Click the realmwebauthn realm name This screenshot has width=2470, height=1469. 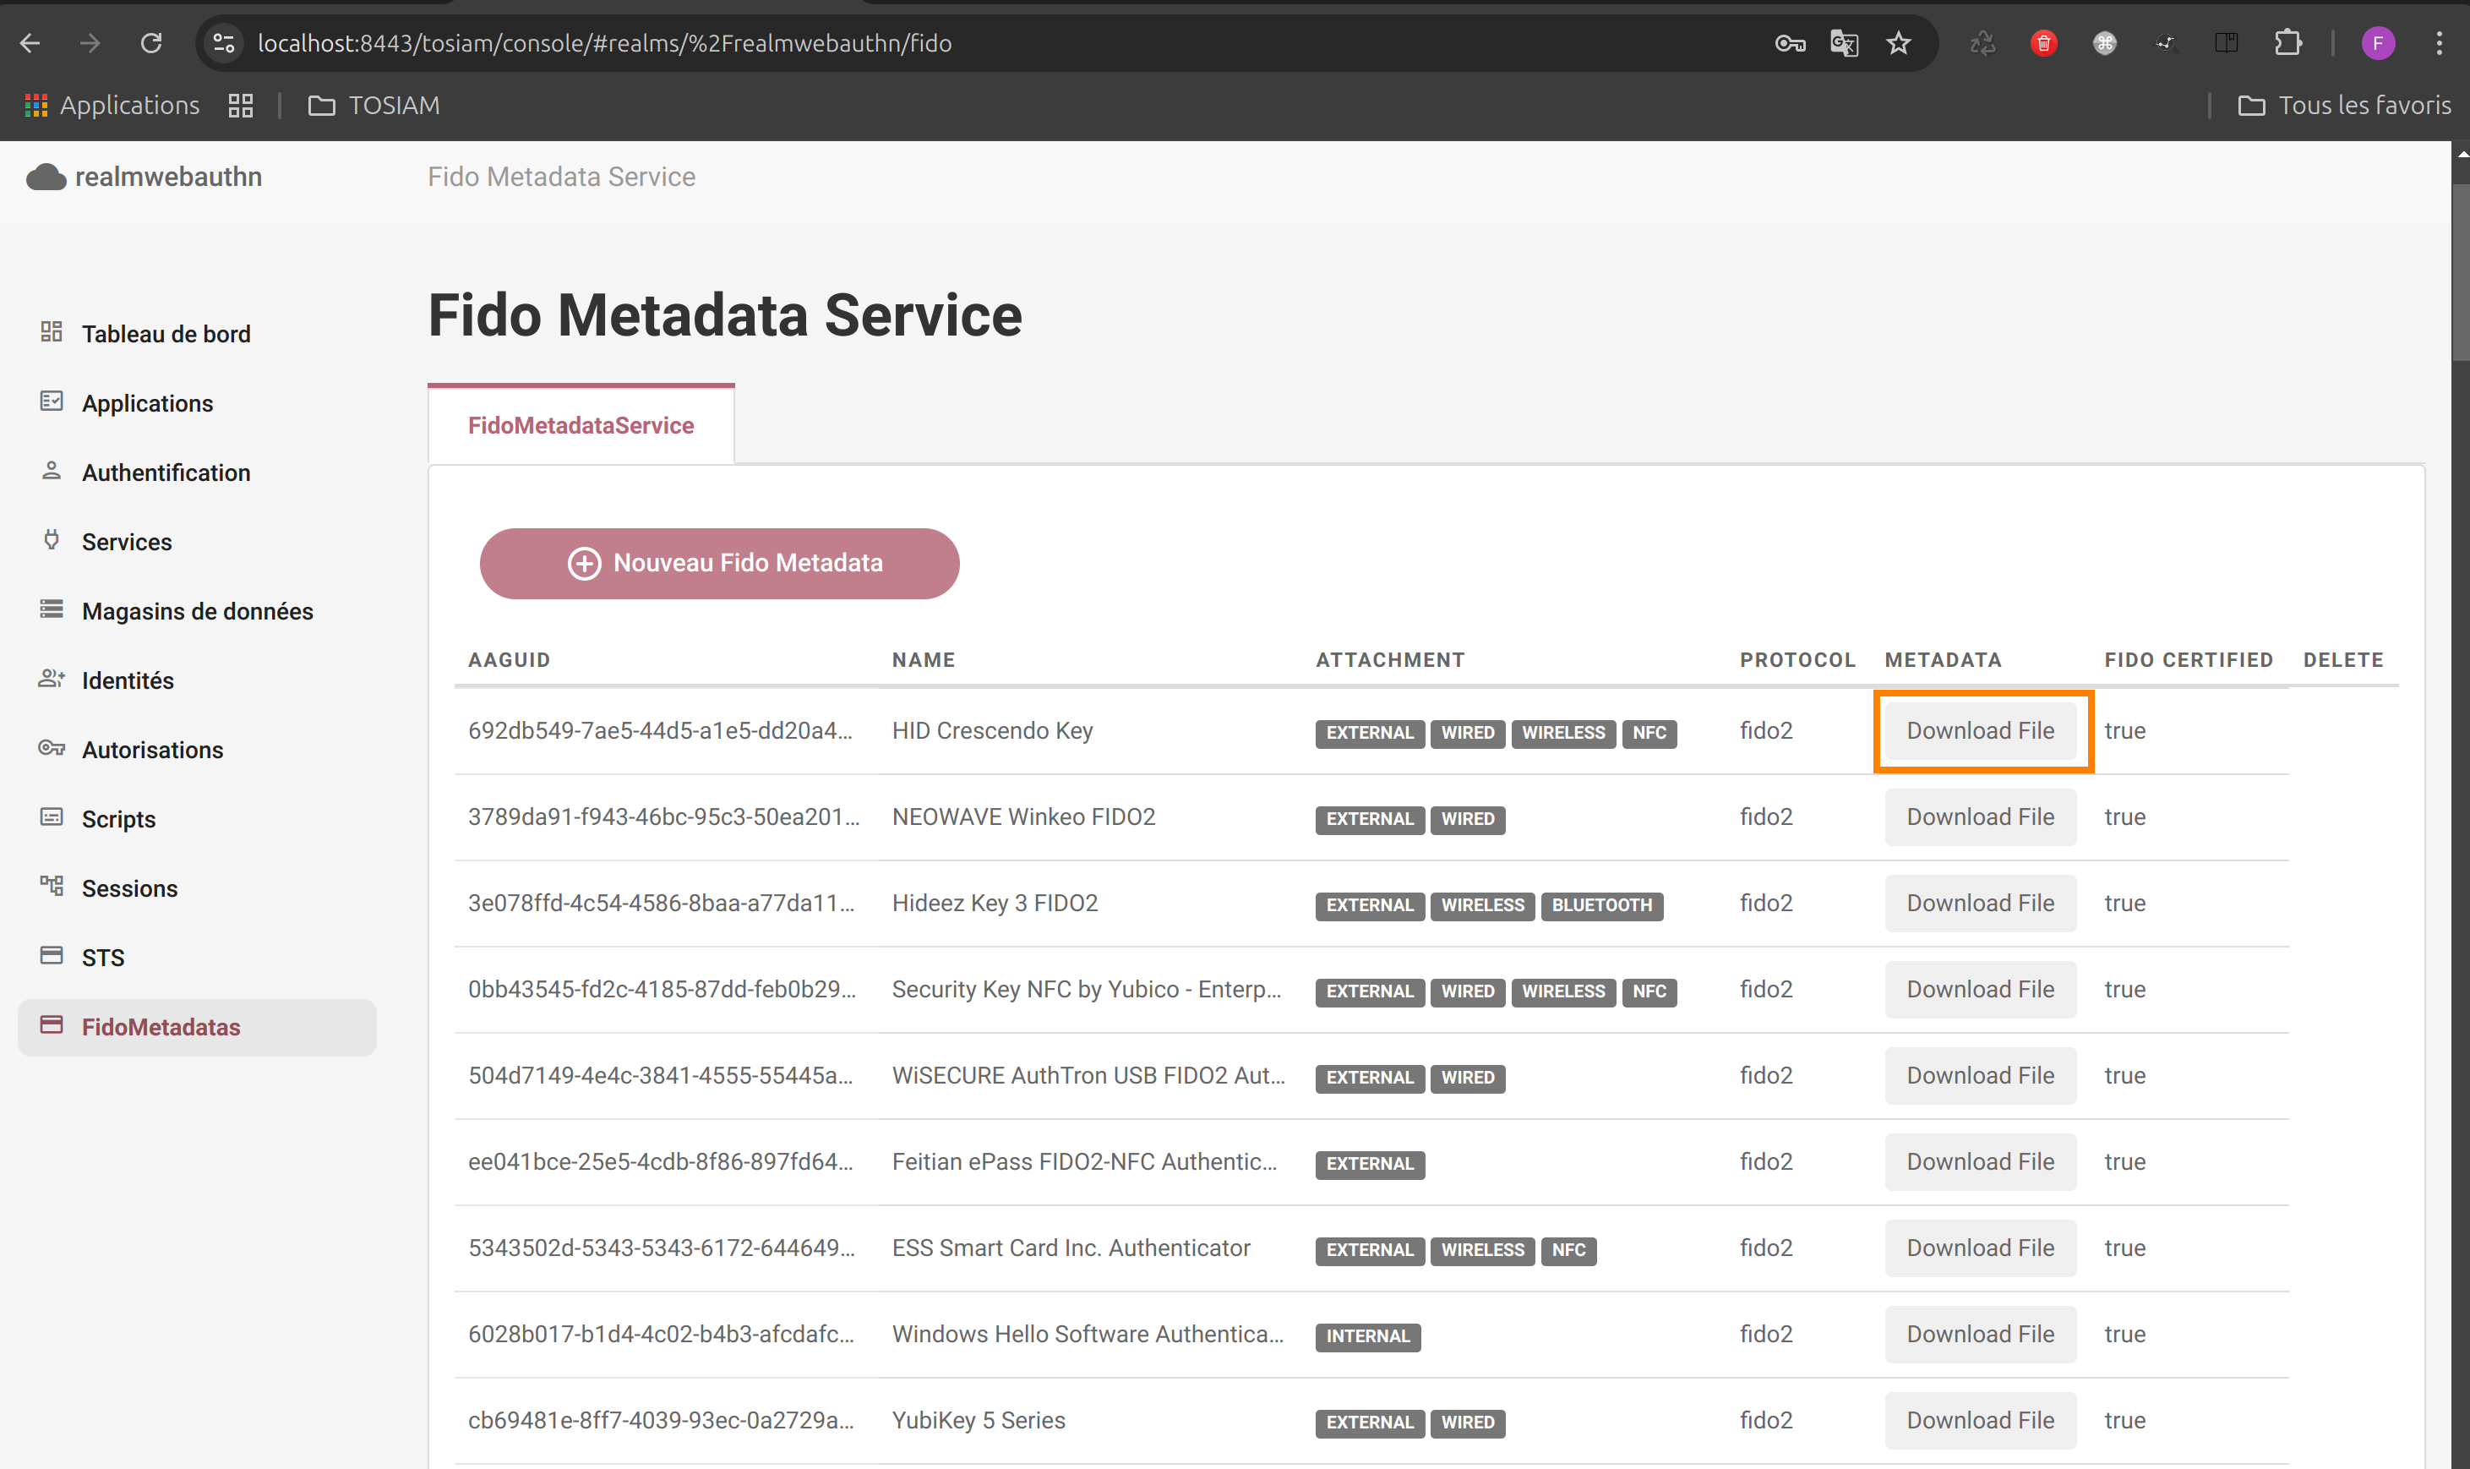[x=168, y=176]
